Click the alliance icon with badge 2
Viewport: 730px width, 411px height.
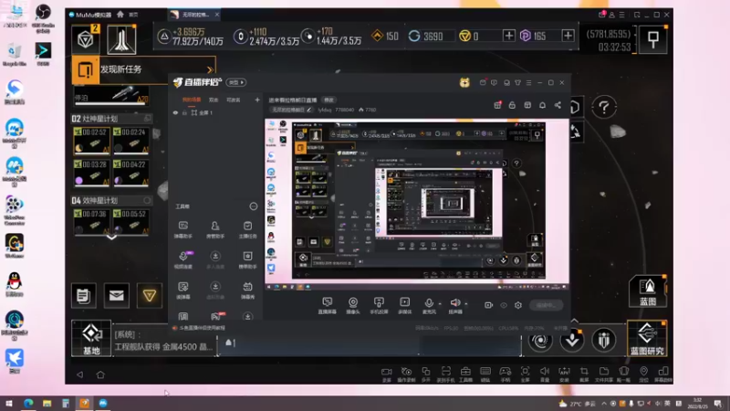pyautogui.click(x=86, y=39)
